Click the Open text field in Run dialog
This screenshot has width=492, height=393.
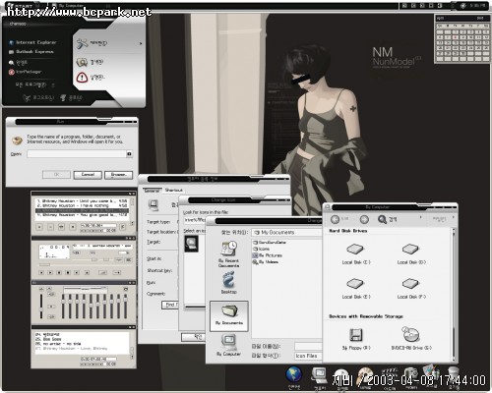77,154
